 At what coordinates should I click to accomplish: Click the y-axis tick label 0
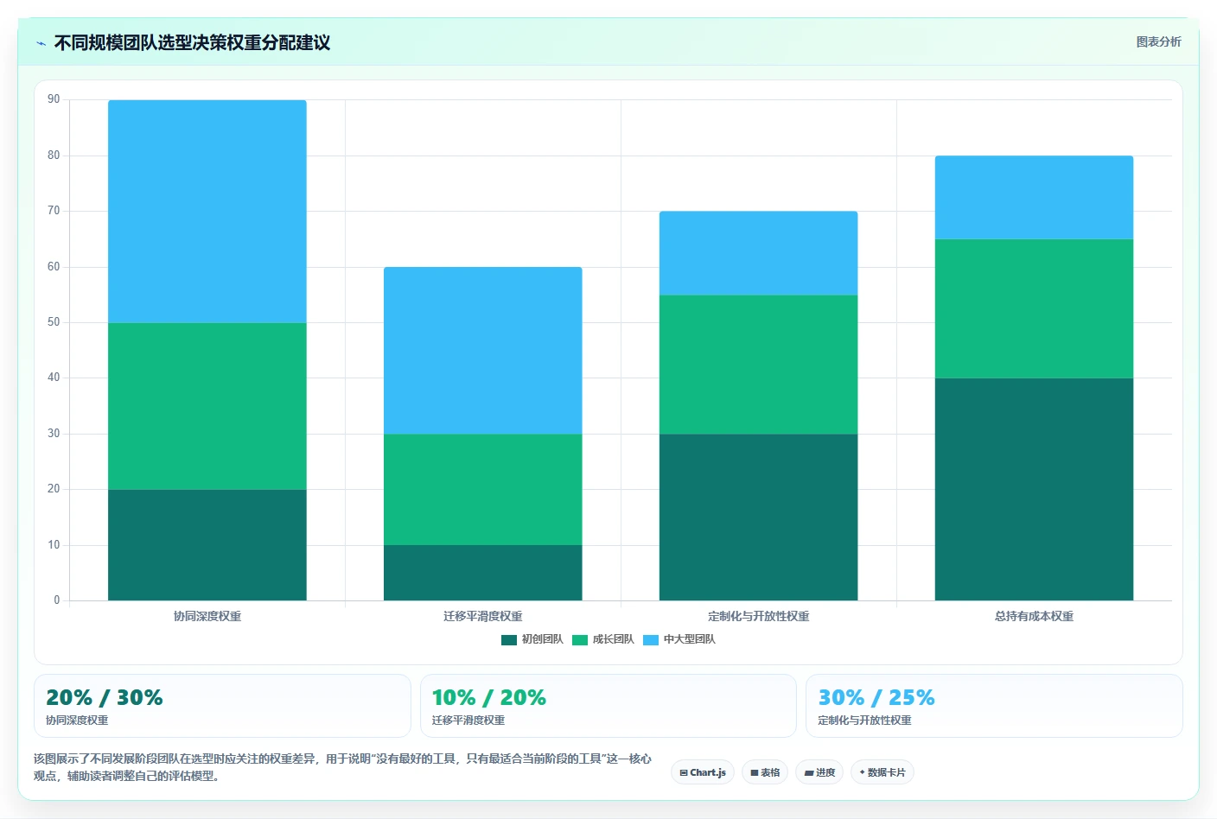[57, 600]
